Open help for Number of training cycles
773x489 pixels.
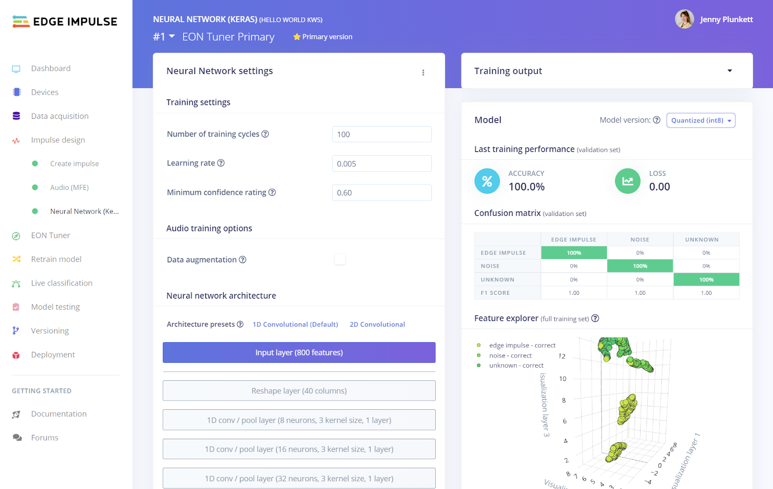click(265, 134)
